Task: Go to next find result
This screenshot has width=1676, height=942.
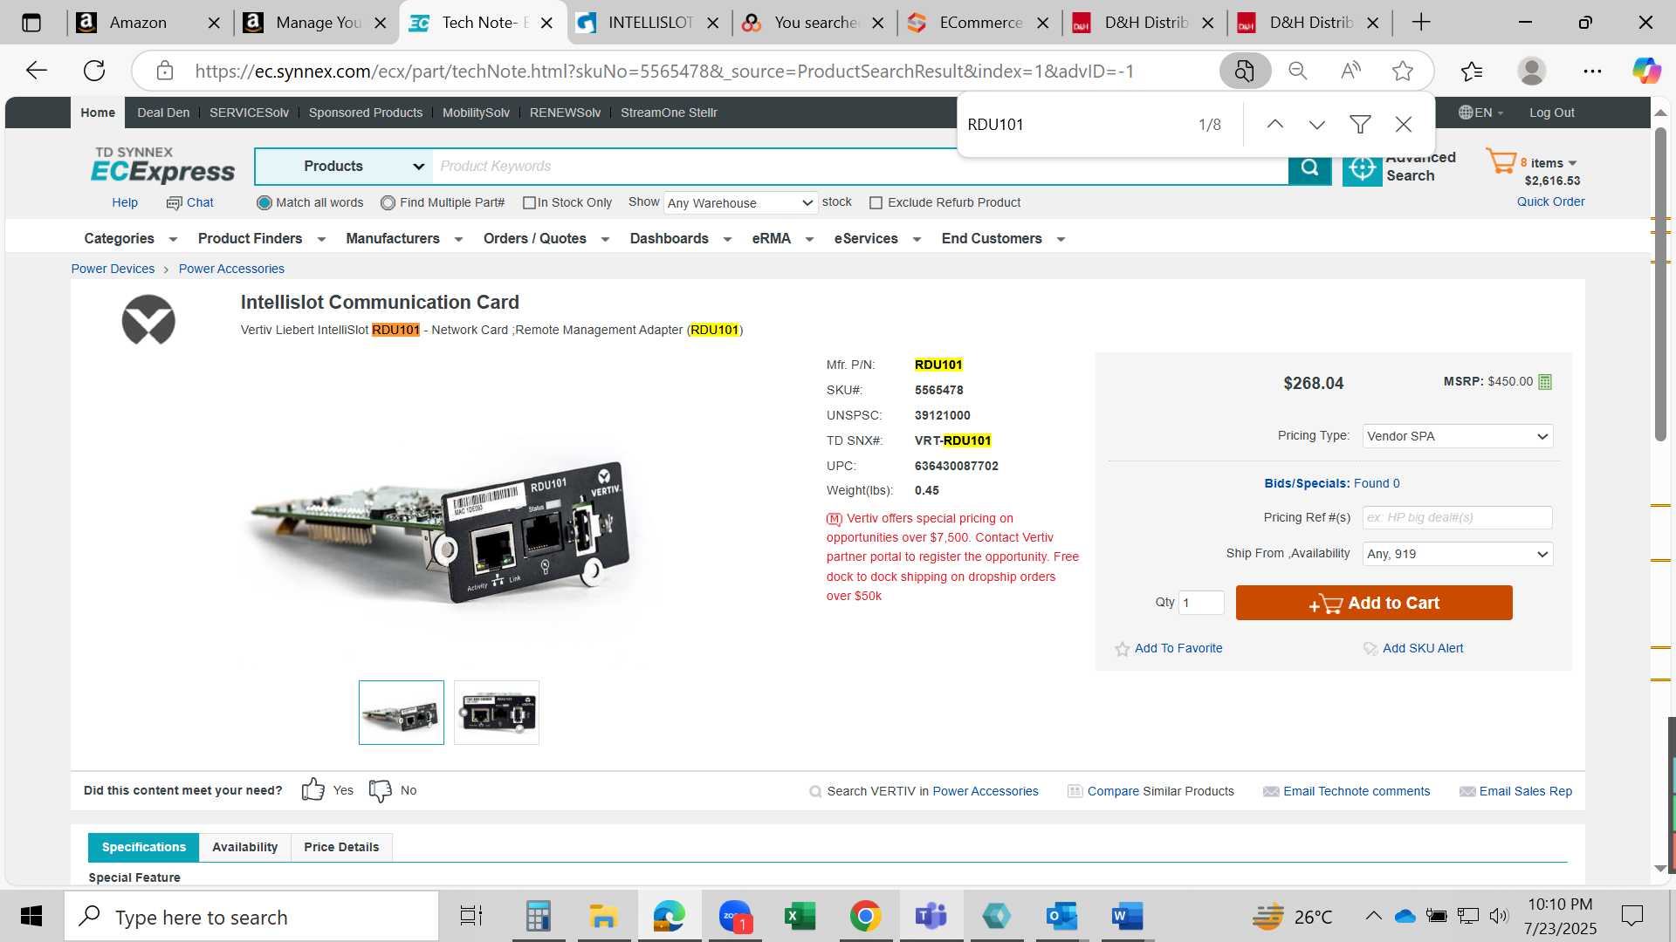Action: click(x=1317, y=125)
